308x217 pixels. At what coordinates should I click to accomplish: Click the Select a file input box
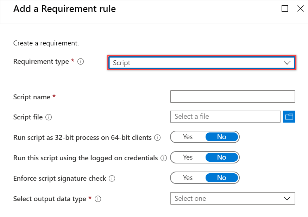pyautogui.click(x=225, y=117)
